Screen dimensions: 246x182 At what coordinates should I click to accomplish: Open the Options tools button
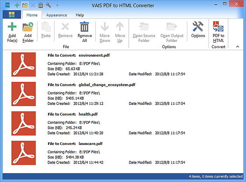198,30
